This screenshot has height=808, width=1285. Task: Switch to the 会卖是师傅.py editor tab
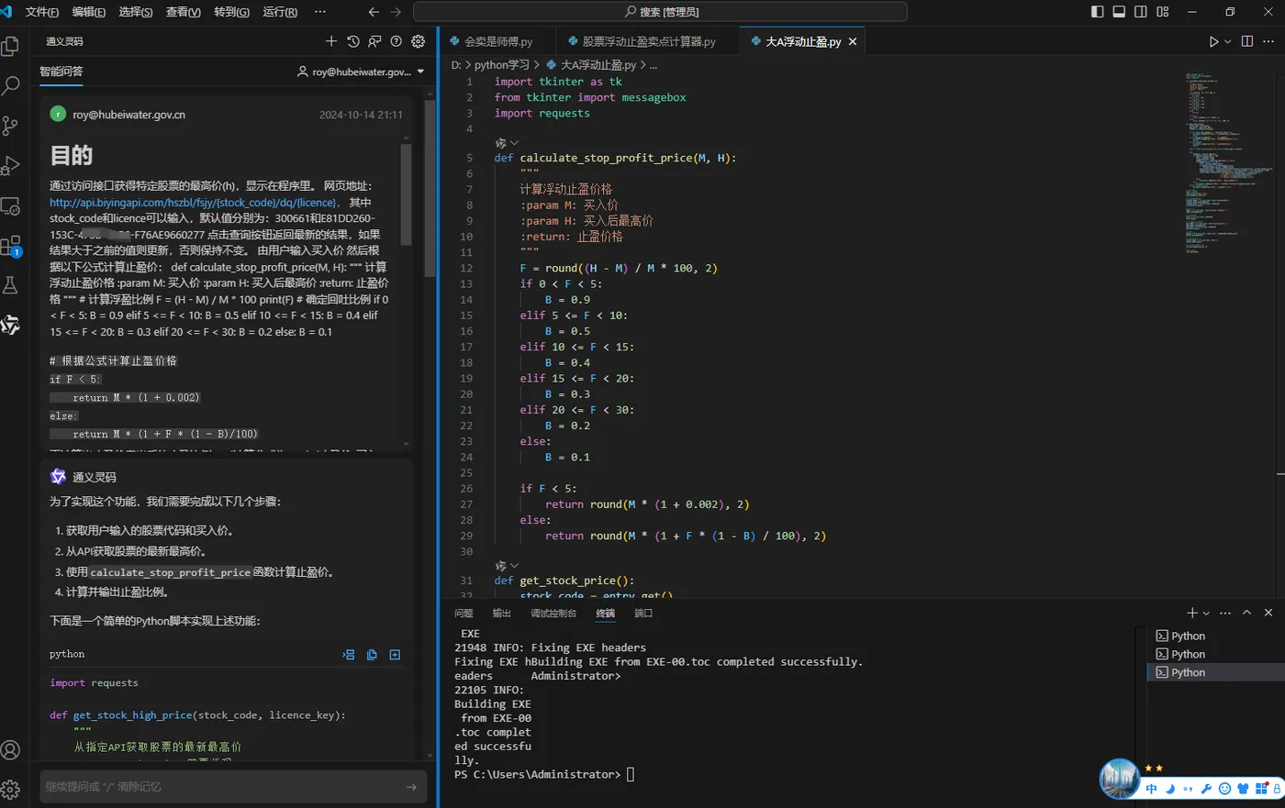click(x=497, y=41)
